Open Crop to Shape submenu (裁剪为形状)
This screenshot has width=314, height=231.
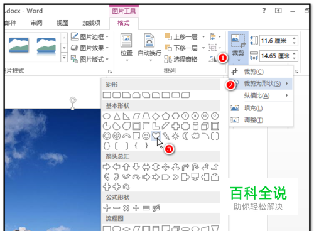click(261, 83)
